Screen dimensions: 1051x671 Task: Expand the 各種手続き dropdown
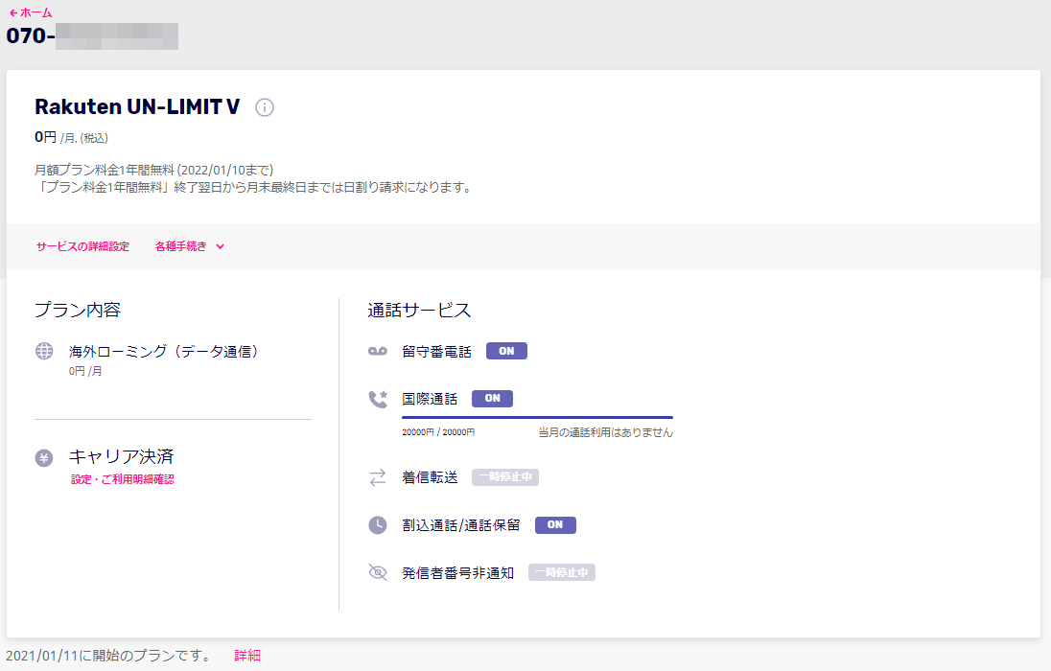tap(190, 246)
